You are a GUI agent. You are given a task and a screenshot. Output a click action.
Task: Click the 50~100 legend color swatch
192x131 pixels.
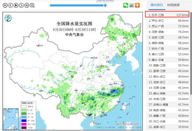pos(24,121)
